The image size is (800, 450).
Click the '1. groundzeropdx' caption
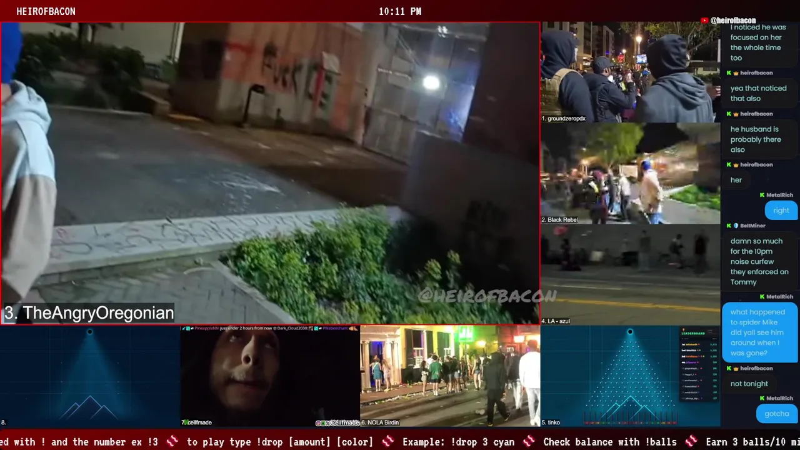tap(564, 119)
